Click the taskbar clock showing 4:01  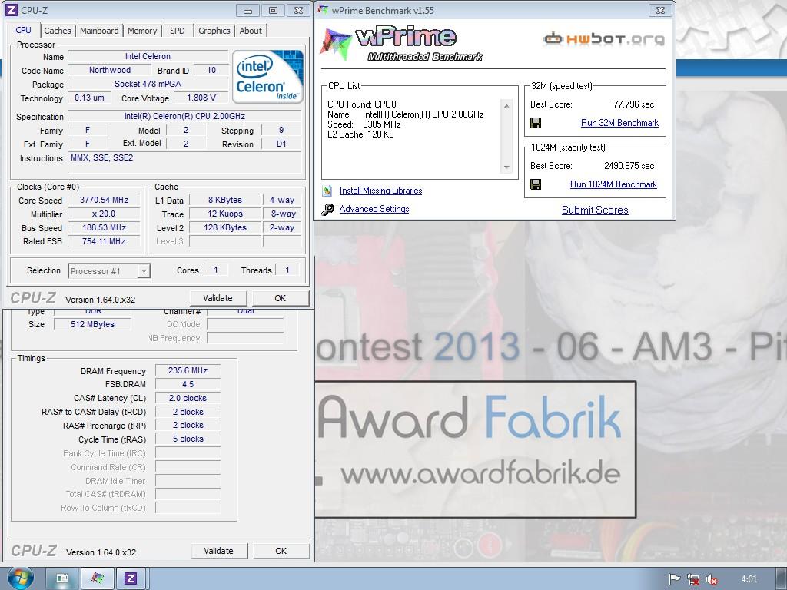click(x=749, y=579)
